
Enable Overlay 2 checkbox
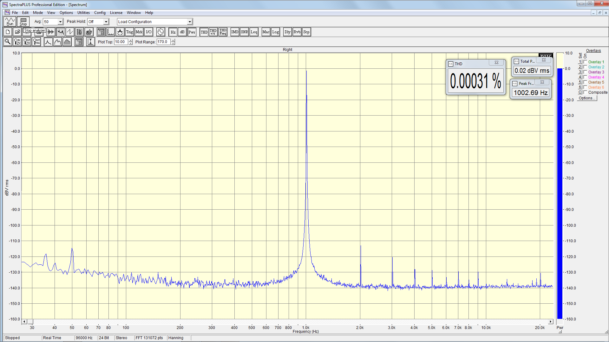585,67
